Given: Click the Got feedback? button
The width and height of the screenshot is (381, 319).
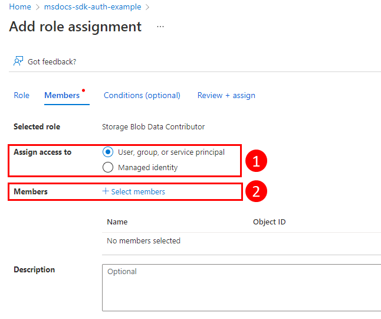Looking at the screenshot, I should (x=52, y=61).
